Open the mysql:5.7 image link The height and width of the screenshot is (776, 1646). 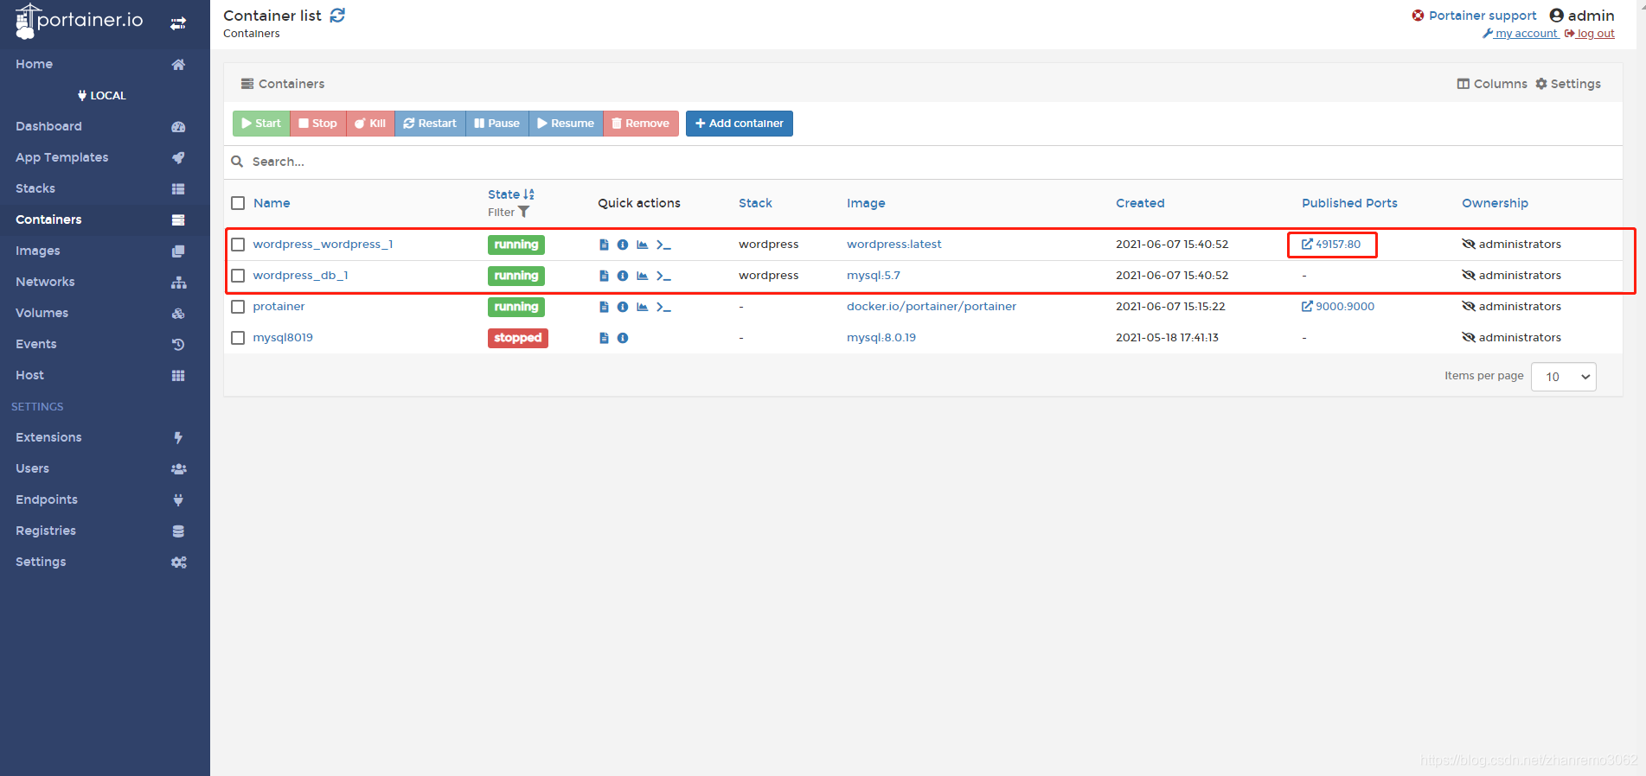click(x=874, y=276)
